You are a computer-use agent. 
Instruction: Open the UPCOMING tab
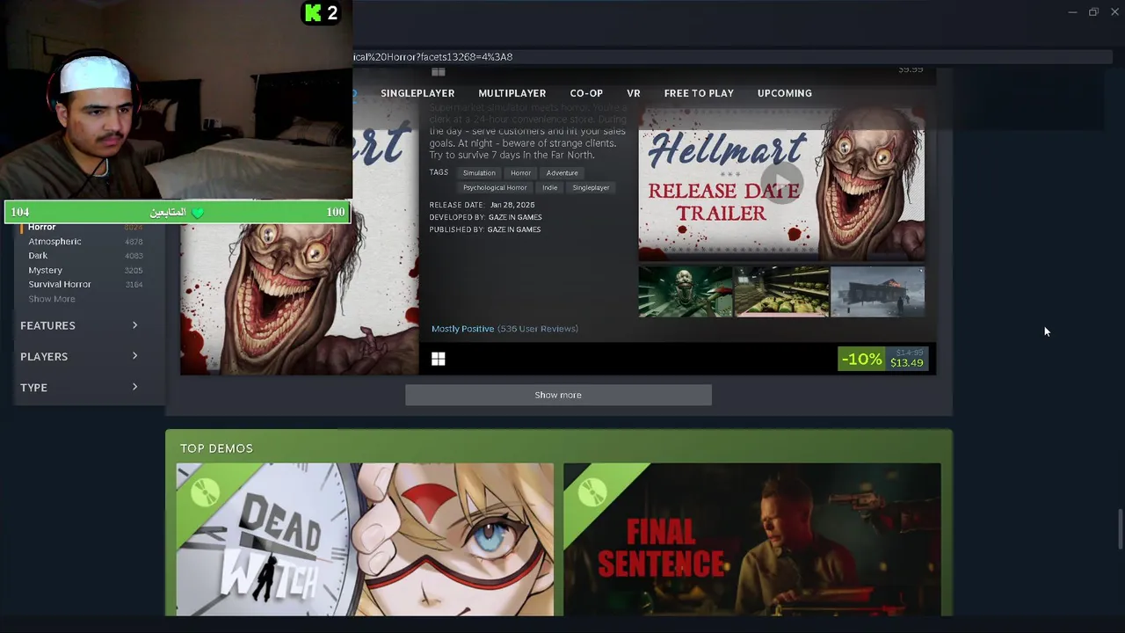coord(785,93)
